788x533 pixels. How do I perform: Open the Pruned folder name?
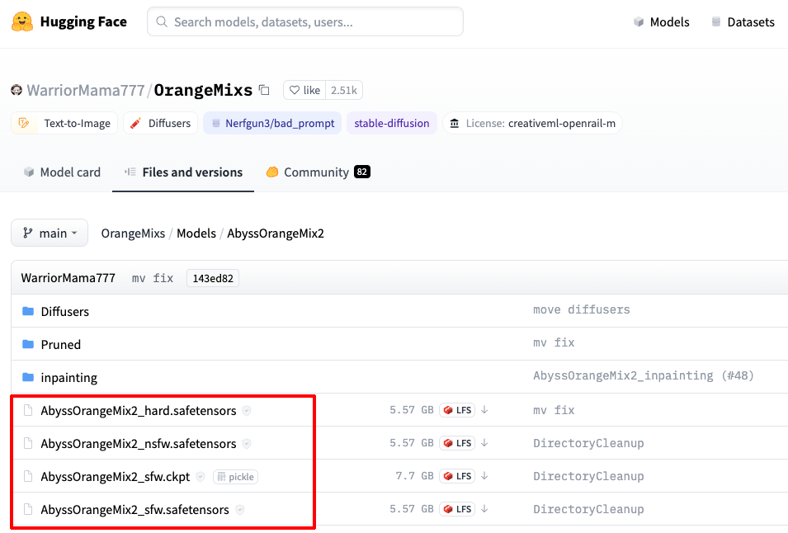[x=61, y=345]
